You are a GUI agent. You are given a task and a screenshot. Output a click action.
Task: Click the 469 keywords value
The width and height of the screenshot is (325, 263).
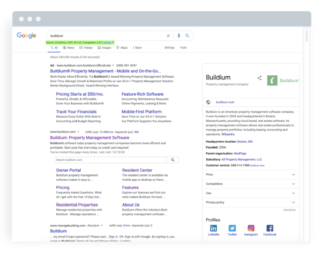(x=136, y=132)
